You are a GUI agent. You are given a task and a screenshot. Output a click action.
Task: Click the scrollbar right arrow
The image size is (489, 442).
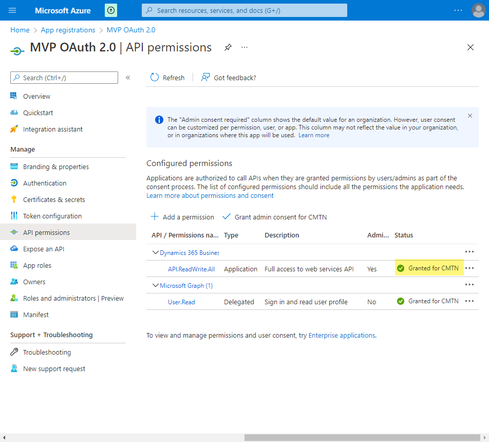[485, 437]
